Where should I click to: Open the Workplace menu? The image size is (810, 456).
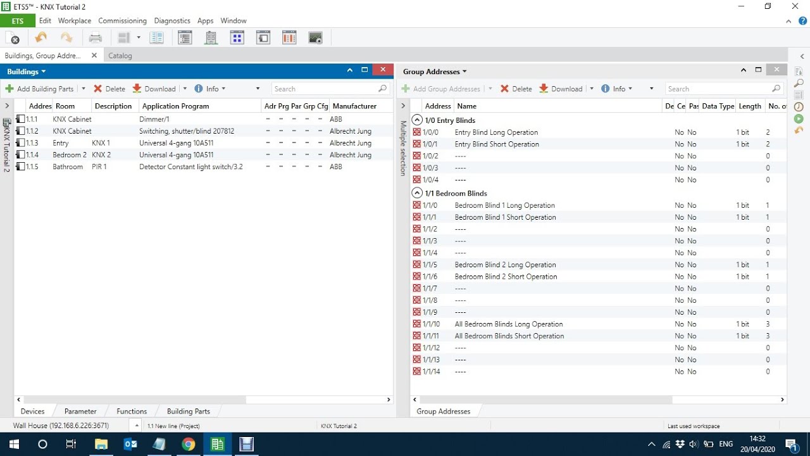(75, 21)
